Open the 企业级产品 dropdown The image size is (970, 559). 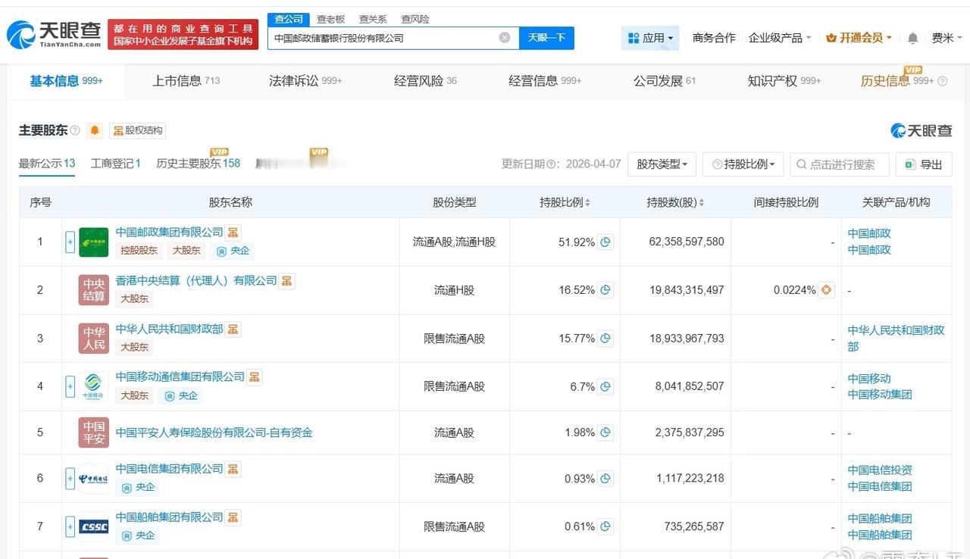click(x=780, y=38)
